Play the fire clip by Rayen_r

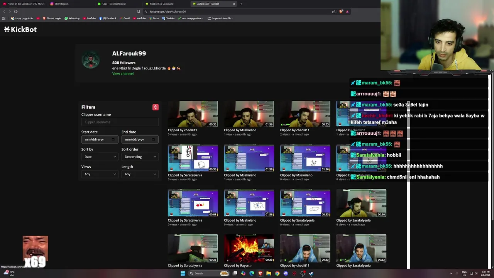pyautogui.click(x=249, y=248)
